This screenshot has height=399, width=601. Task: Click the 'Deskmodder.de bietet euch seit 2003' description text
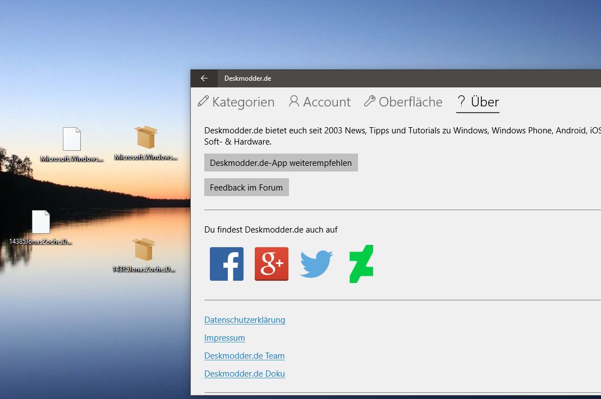(402, 136)
